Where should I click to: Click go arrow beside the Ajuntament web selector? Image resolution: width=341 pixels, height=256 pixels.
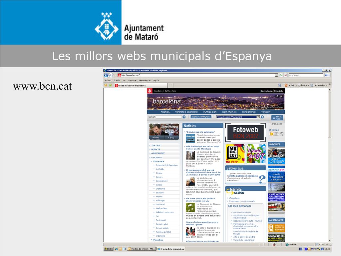point(262,117)
